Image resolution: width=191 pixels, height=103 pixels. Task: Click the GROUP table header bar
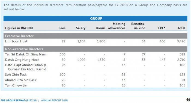(x=95, y=18)
